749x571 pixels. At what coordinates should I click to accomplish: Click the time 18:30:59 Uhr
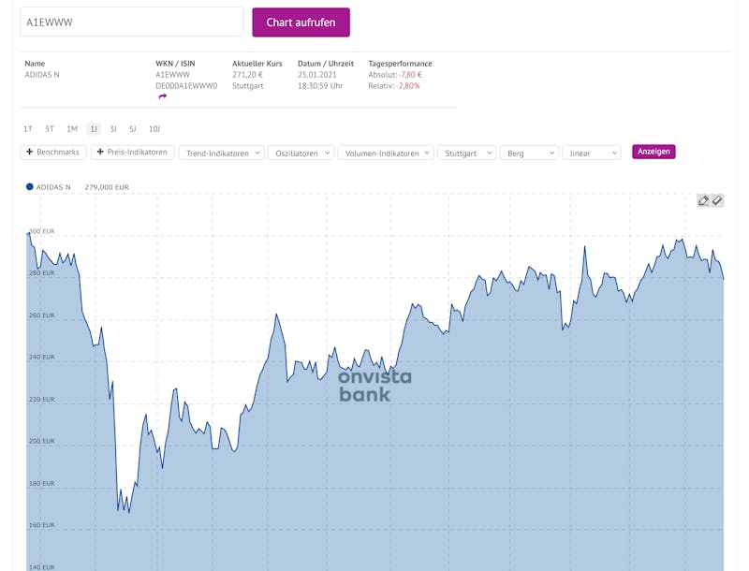[320, 86]
